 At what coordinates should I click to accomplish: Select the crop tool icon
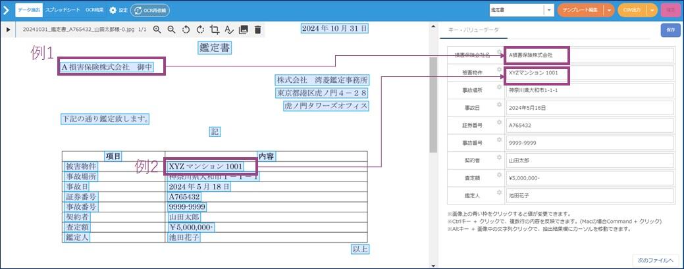click(x=215, y=30)
